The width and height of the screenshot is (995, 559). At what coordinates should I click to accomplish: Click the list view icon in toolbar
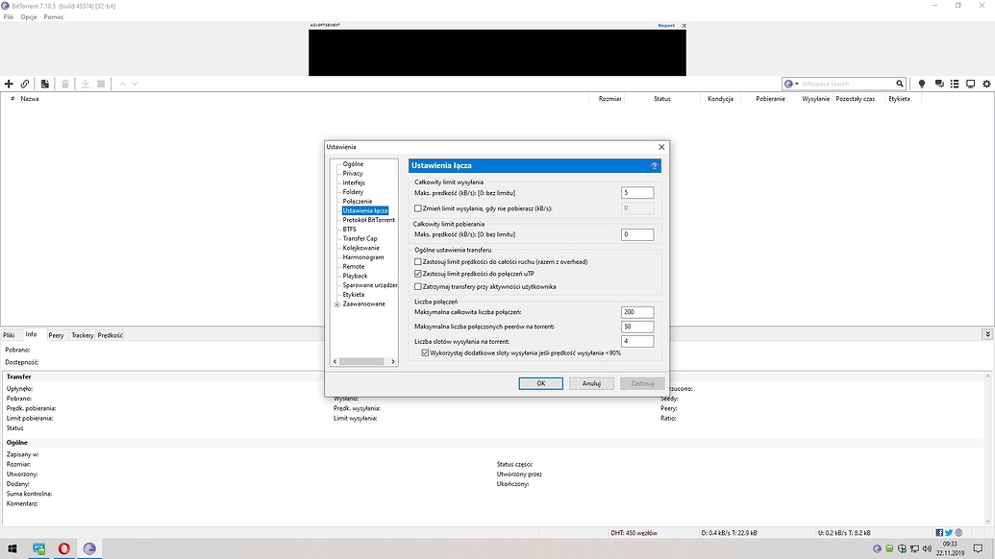pyautogui.click(x=955, y=85)
